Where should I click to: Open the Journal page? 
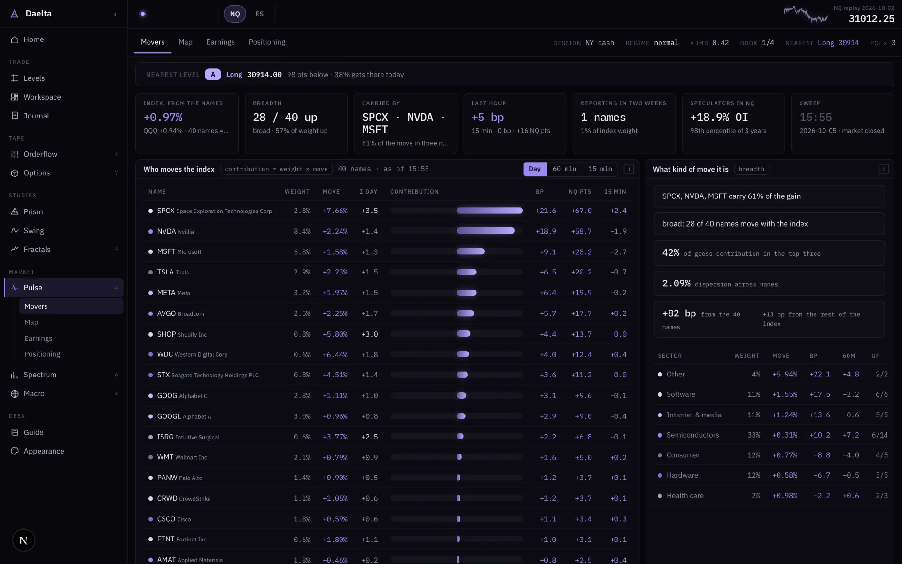pos(63,116)
